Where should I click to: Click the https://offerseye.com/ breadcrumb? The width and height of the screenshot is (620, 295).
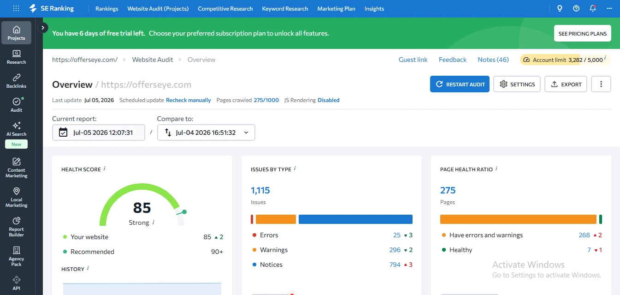[x=85, y=60]
